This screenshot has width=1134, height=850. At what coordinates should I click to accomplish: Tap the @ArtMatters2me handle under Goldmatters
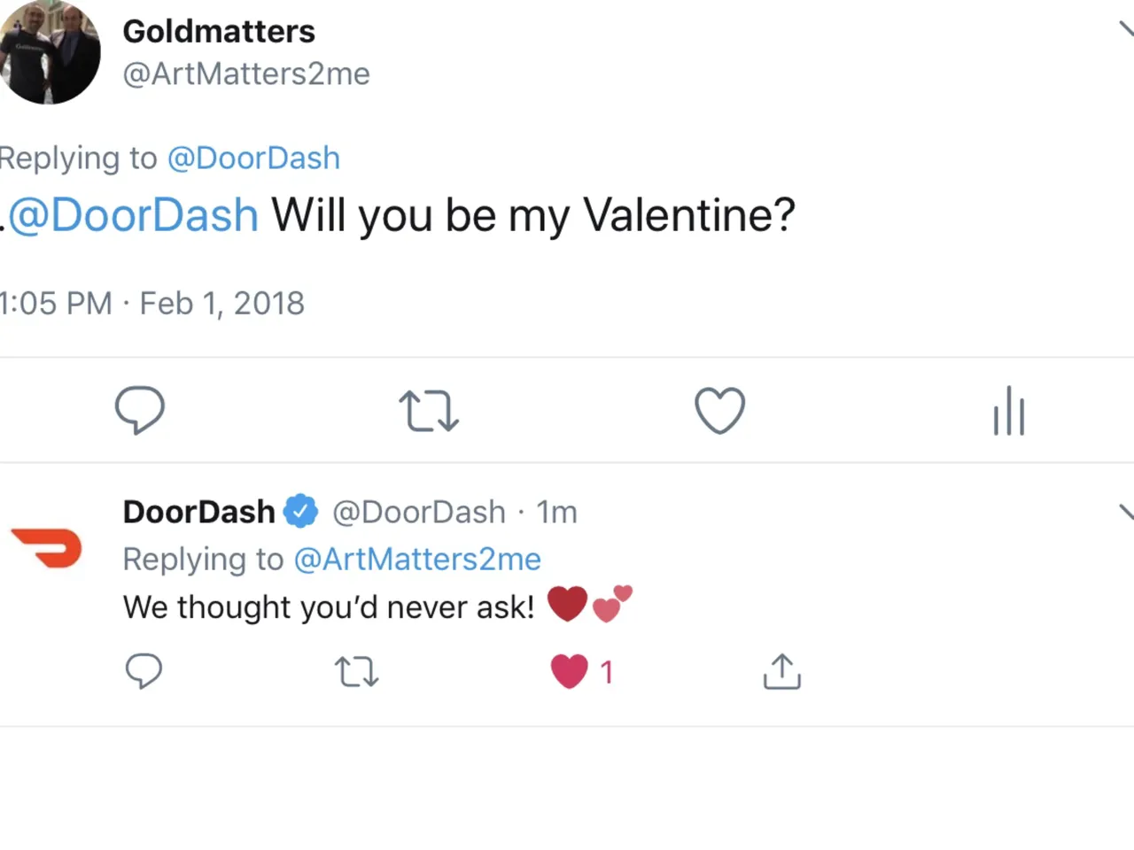(x=246, y=73)
